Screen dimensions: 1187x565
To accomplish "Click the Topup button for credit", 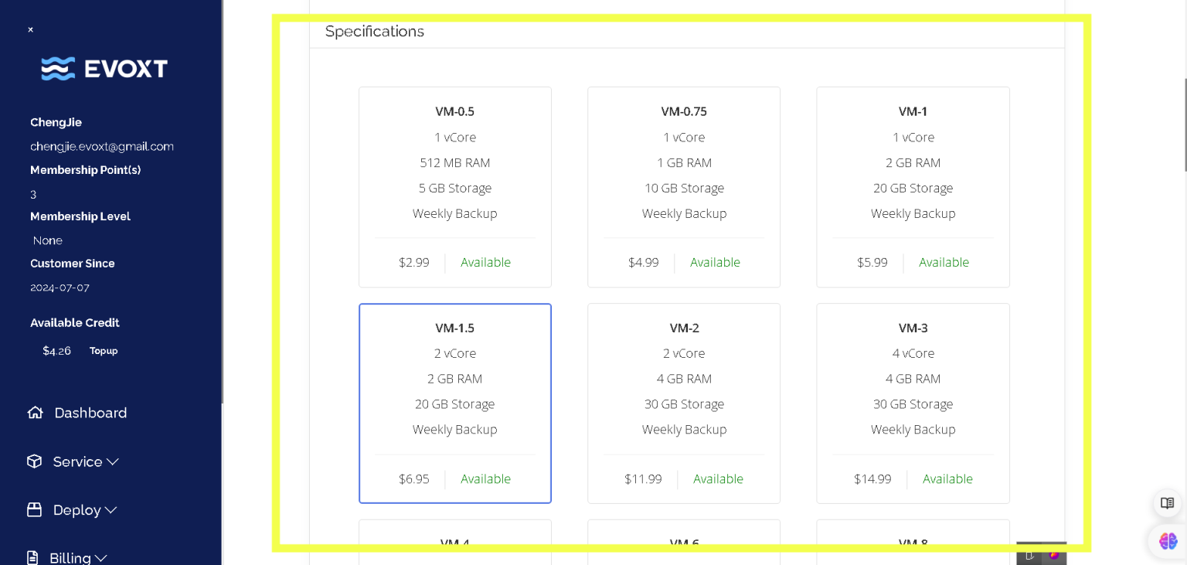I will coord(103,350).
